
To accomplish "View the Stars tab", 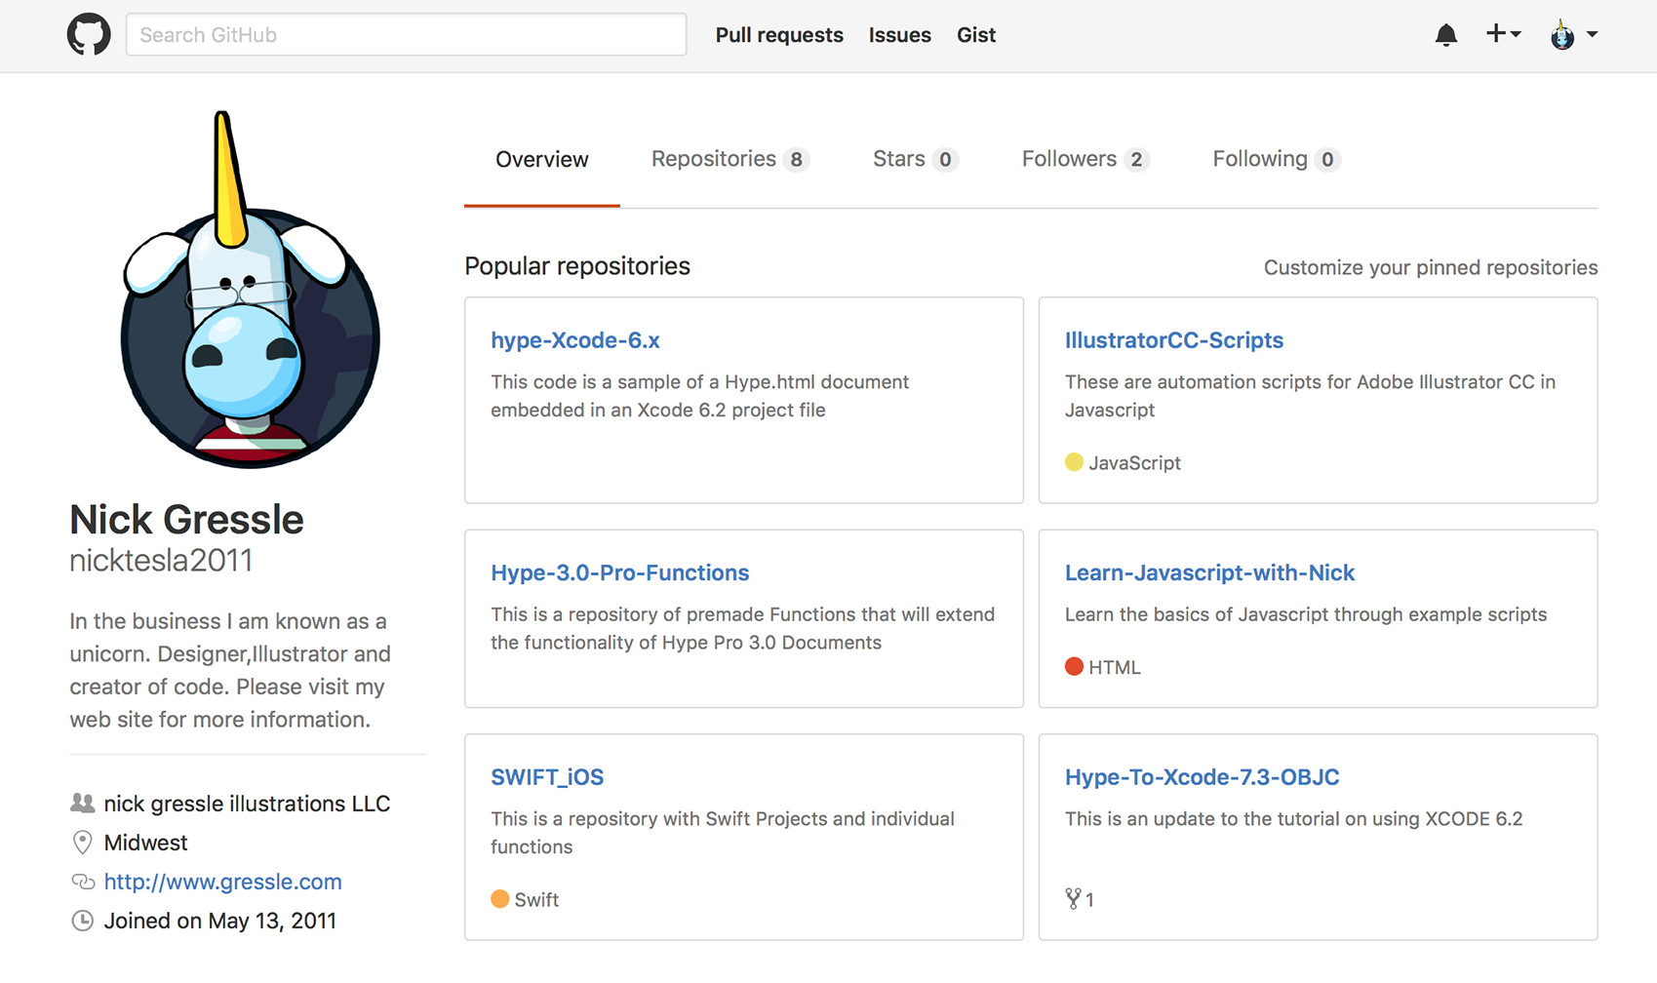I will pos(915,159).
